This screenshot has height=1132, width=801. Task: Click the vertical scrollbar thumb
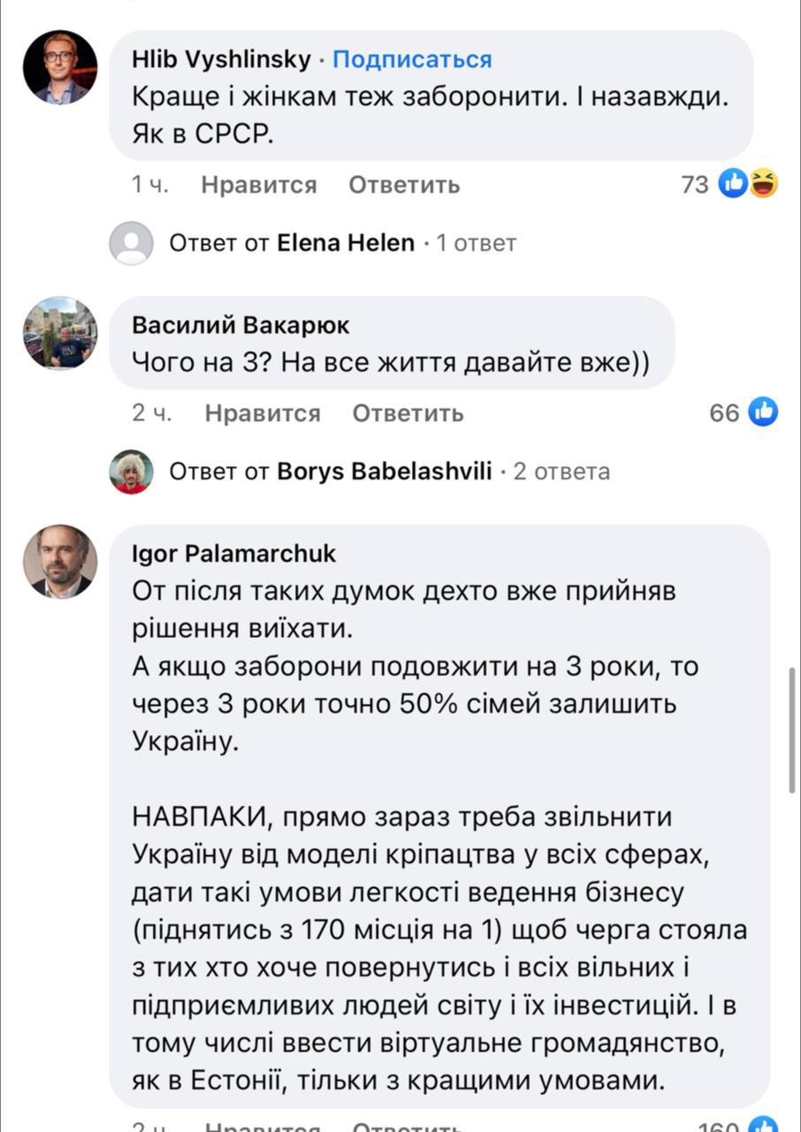(x=792, y=730)
